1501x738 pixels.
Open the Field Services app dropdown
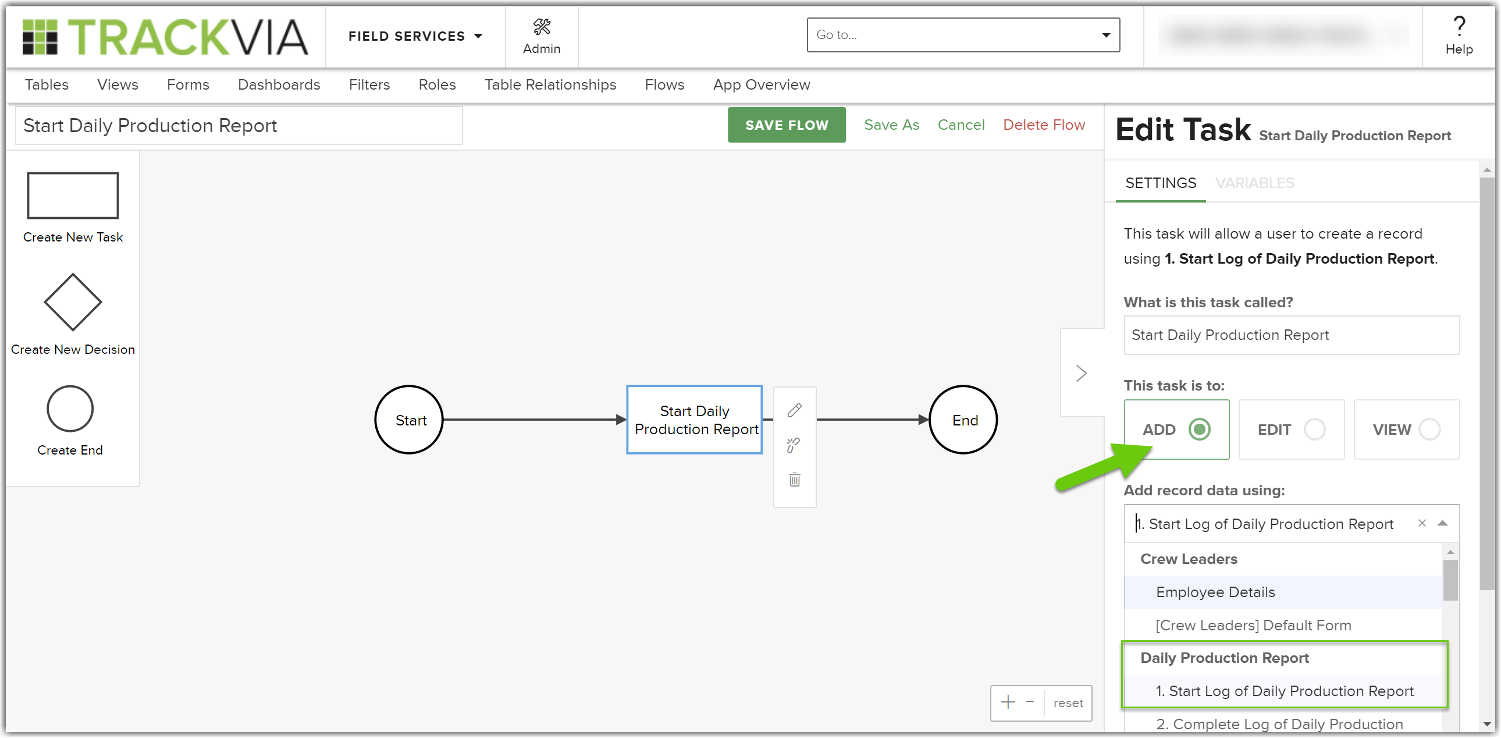415,36
